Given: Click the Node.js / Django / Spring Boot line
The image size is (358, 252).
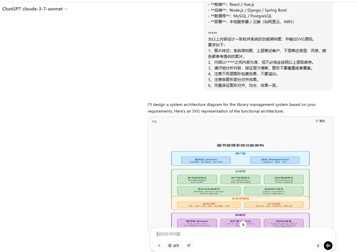Looking at the screenshot, I should (x=247, y=10).
